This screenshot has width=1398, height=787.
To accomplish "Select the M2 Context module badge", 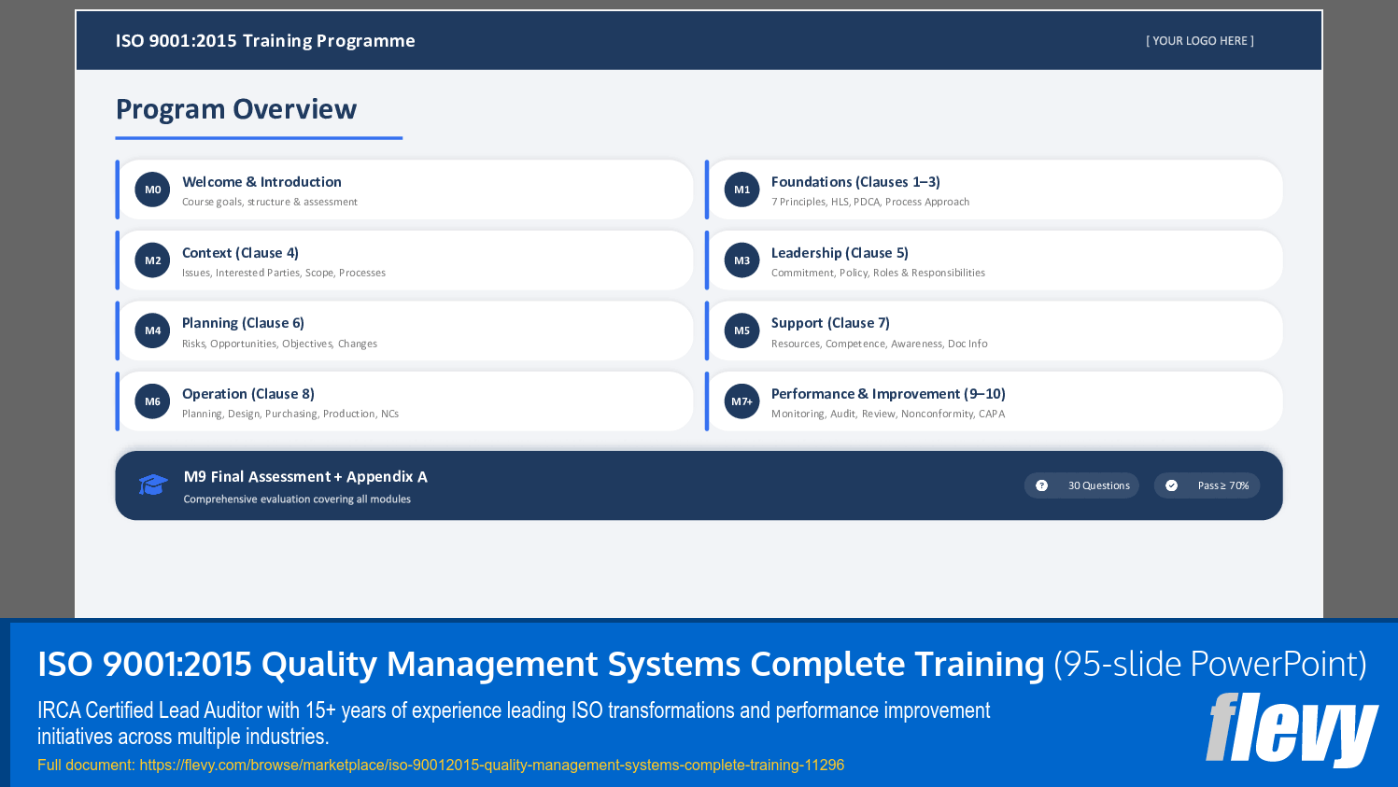I will [x=152, y=260].
